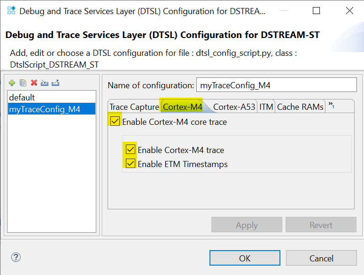Image resolution: width=364 pixels, height=275 pixels.
Task: Select myTraceConfig_M4 in the list
Action: coord(52,109)
